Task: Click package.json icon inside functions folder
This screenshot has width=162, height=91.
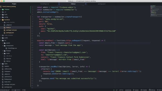Action: (5, 33)
